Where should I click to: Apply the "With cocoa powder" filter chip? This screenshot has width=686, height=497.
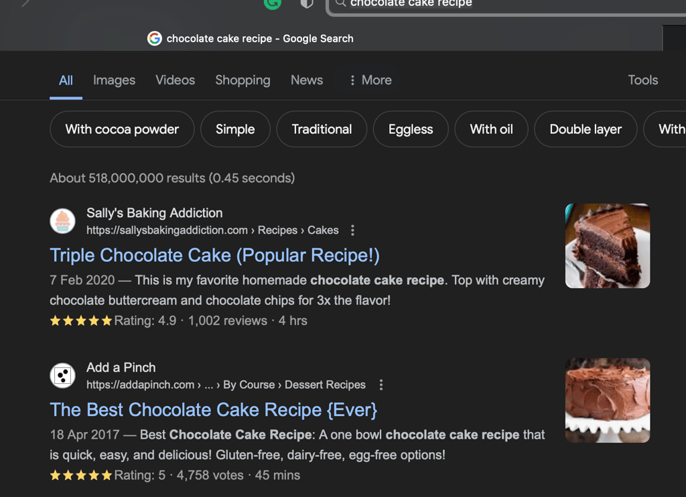(x=122, y=129)
